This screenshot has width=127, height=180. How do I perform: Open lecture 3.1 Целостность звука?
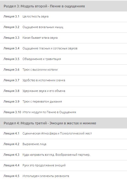tap(63, 17)
